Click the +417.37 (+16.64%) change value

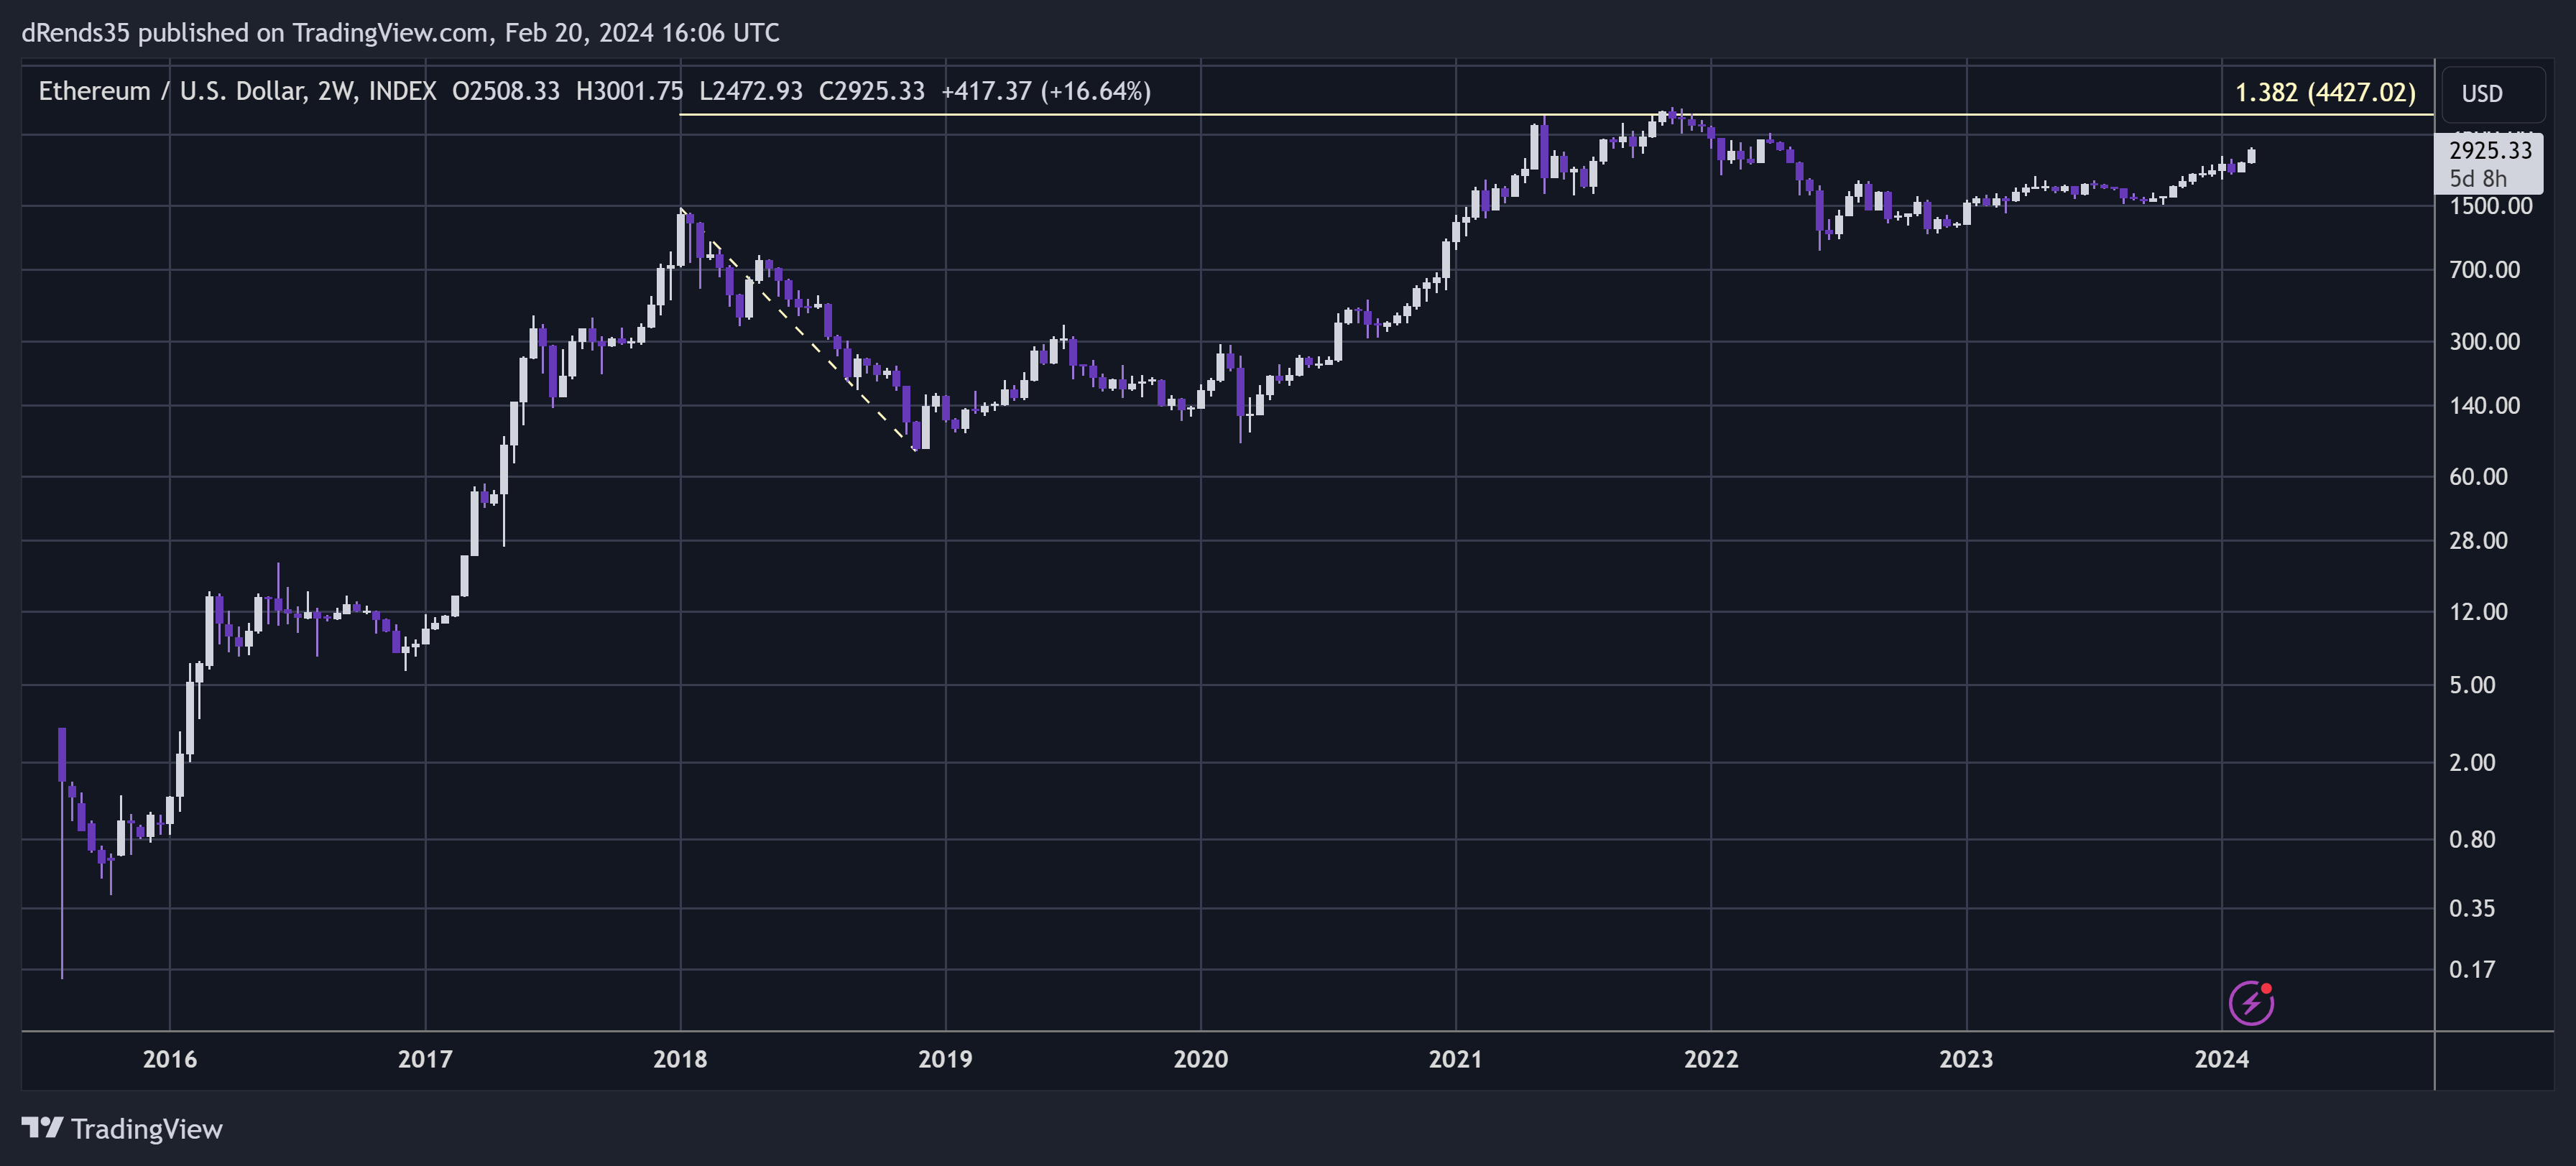click(1046, 91)
